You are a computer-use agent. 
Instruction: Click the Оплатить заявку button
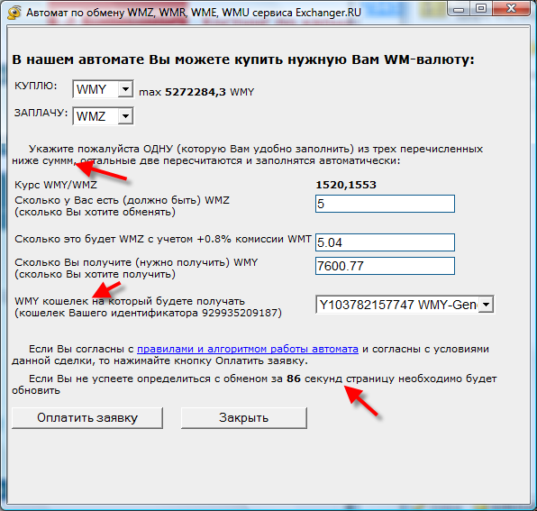(x=87, y=418)
